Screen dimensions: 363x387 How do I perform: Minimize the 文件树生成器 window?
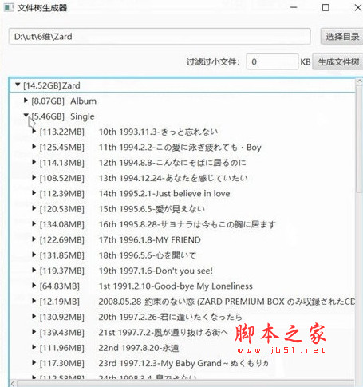[x=294, y=7]
